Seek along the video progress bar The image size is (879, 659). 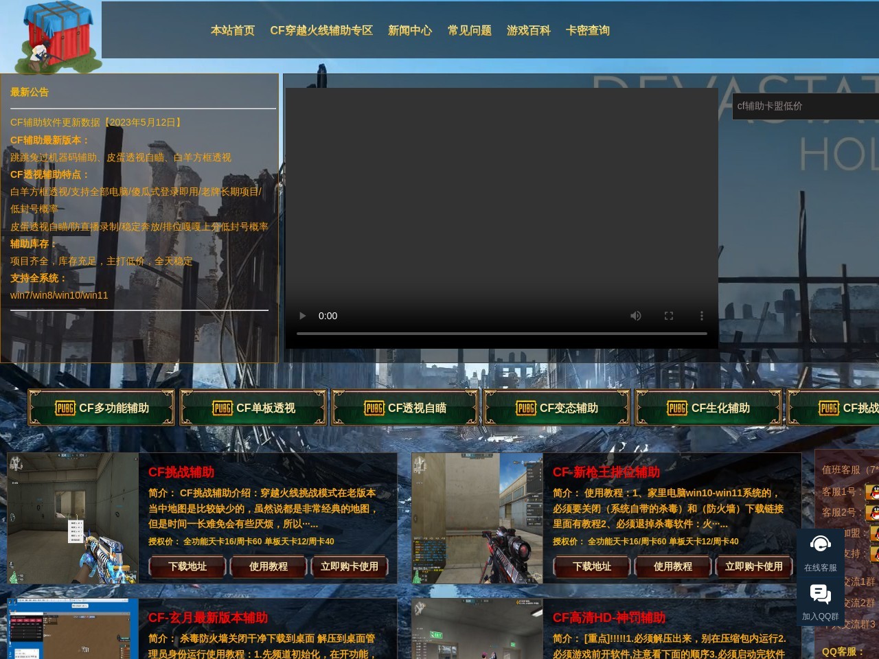(x=502, y=334)
